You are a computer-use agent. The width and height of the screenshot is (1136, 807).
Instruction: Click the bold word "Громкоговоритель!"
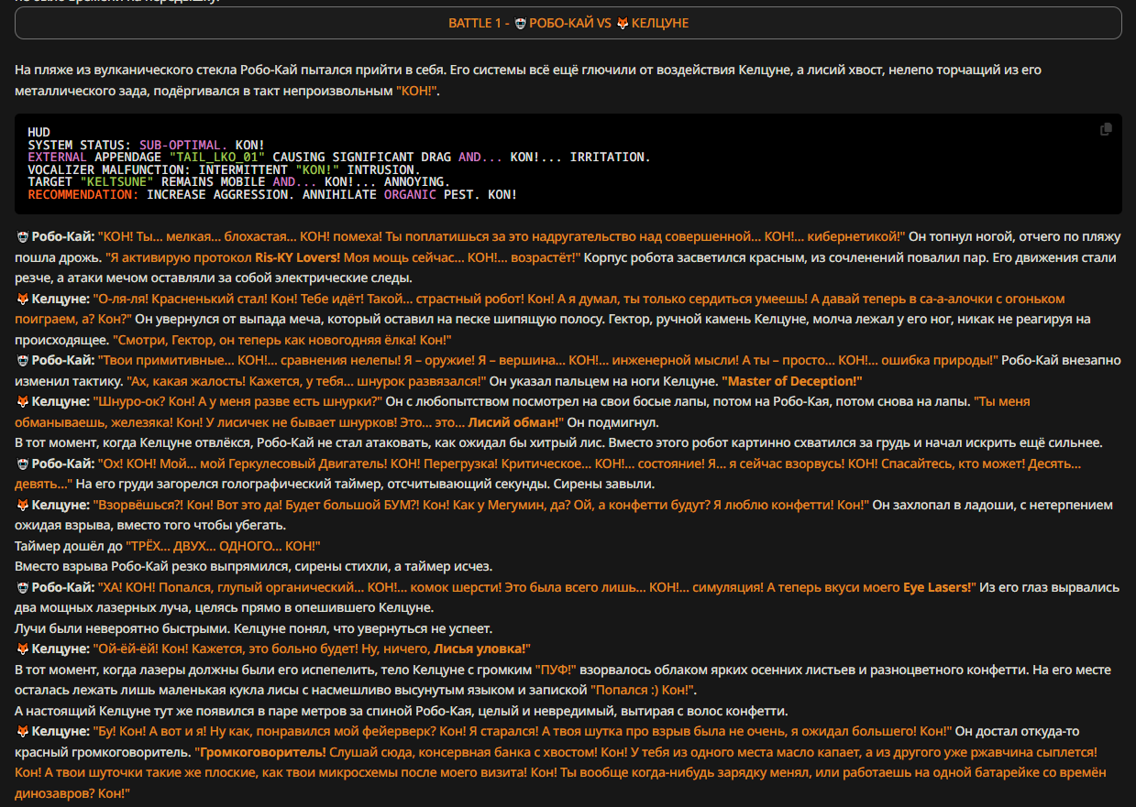pos(262,752)
